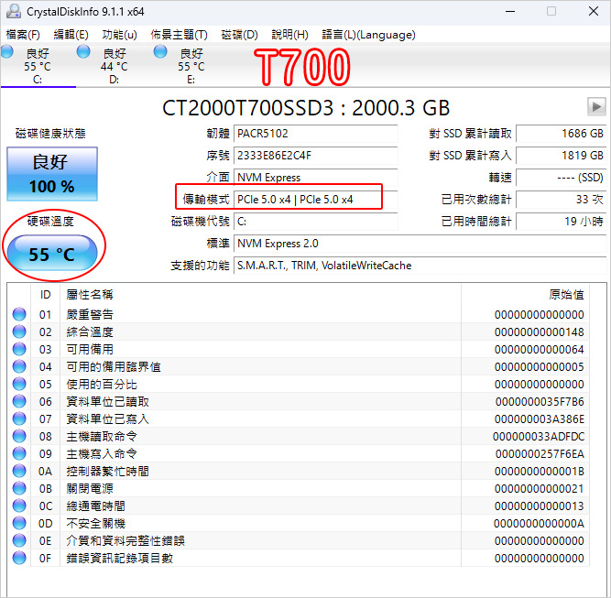Click rotation rate value ---- (SSD)

pos(562,178)
